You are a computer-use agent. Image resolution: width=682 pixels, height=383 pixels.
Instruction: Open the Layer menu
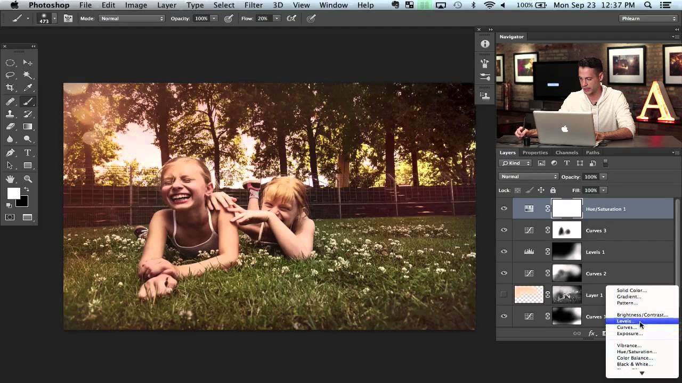[x=167, y=5]
